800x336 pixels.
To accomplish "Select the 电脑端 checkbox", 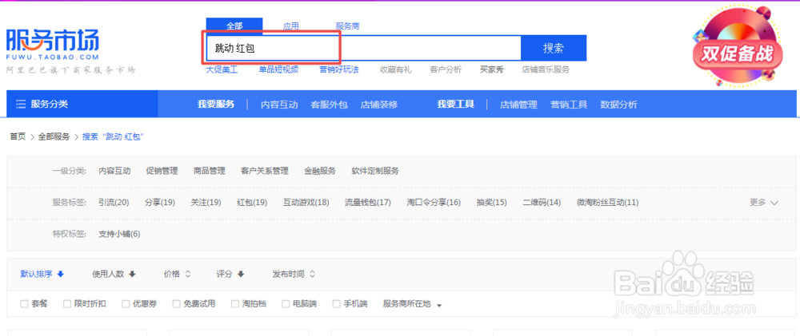I will [x=286, y=304].
